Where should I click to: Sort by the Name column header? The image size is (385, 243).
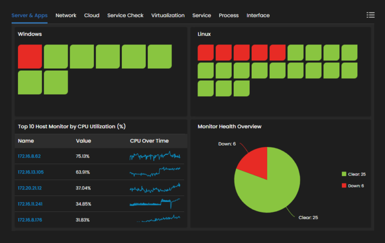[26, 141]
